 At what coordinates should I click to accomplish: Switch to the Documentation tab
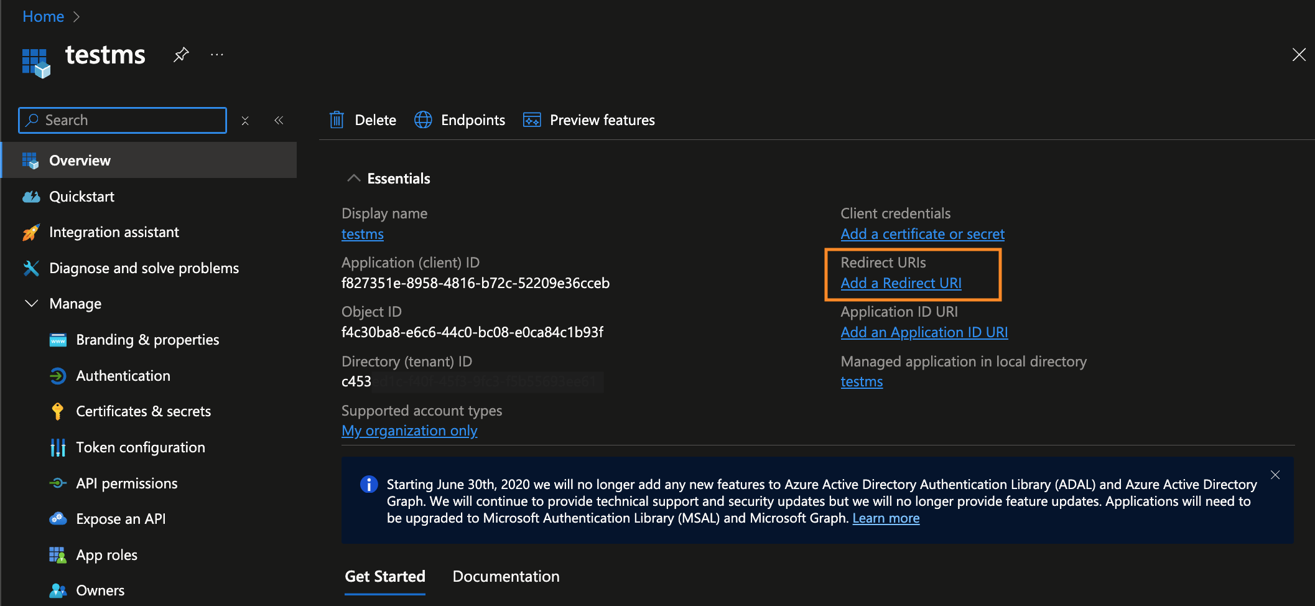506,577
